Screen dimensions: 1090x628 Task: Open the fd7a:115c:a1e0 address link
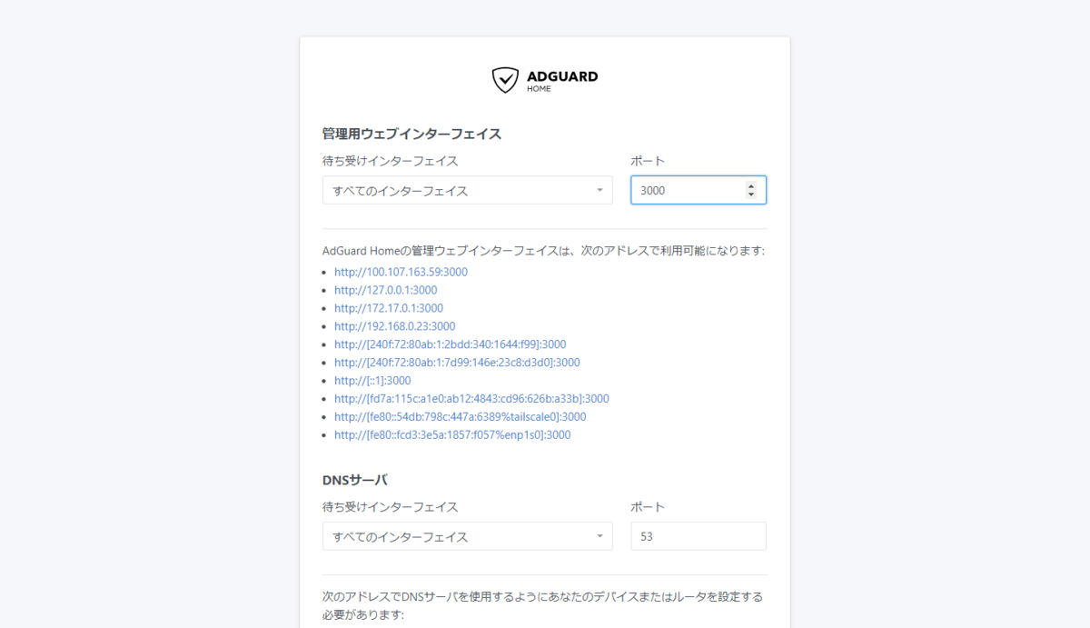coord(471,399)
